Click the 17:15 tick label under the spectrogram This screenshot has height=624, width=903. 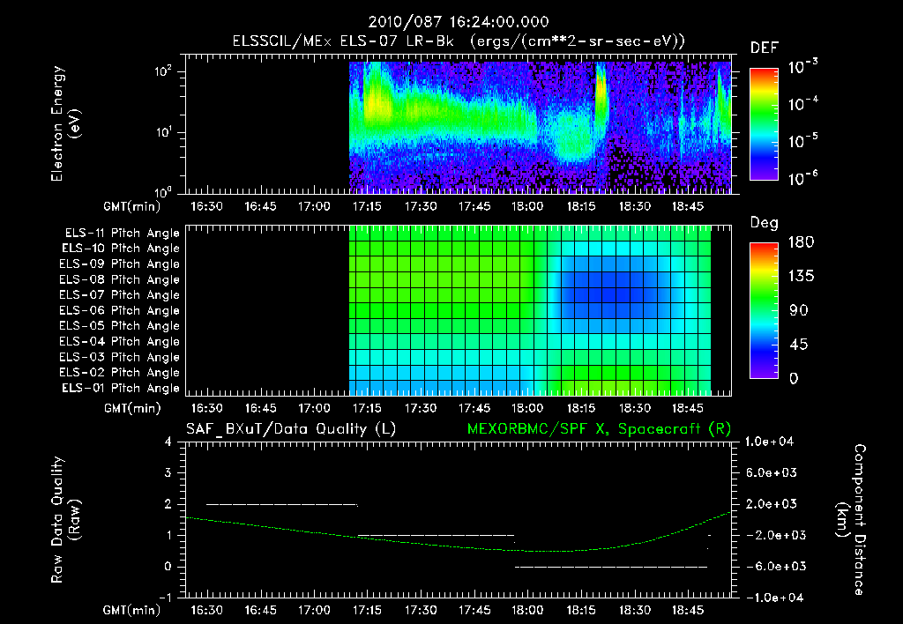pyautogui.click(x=367, y=206)
